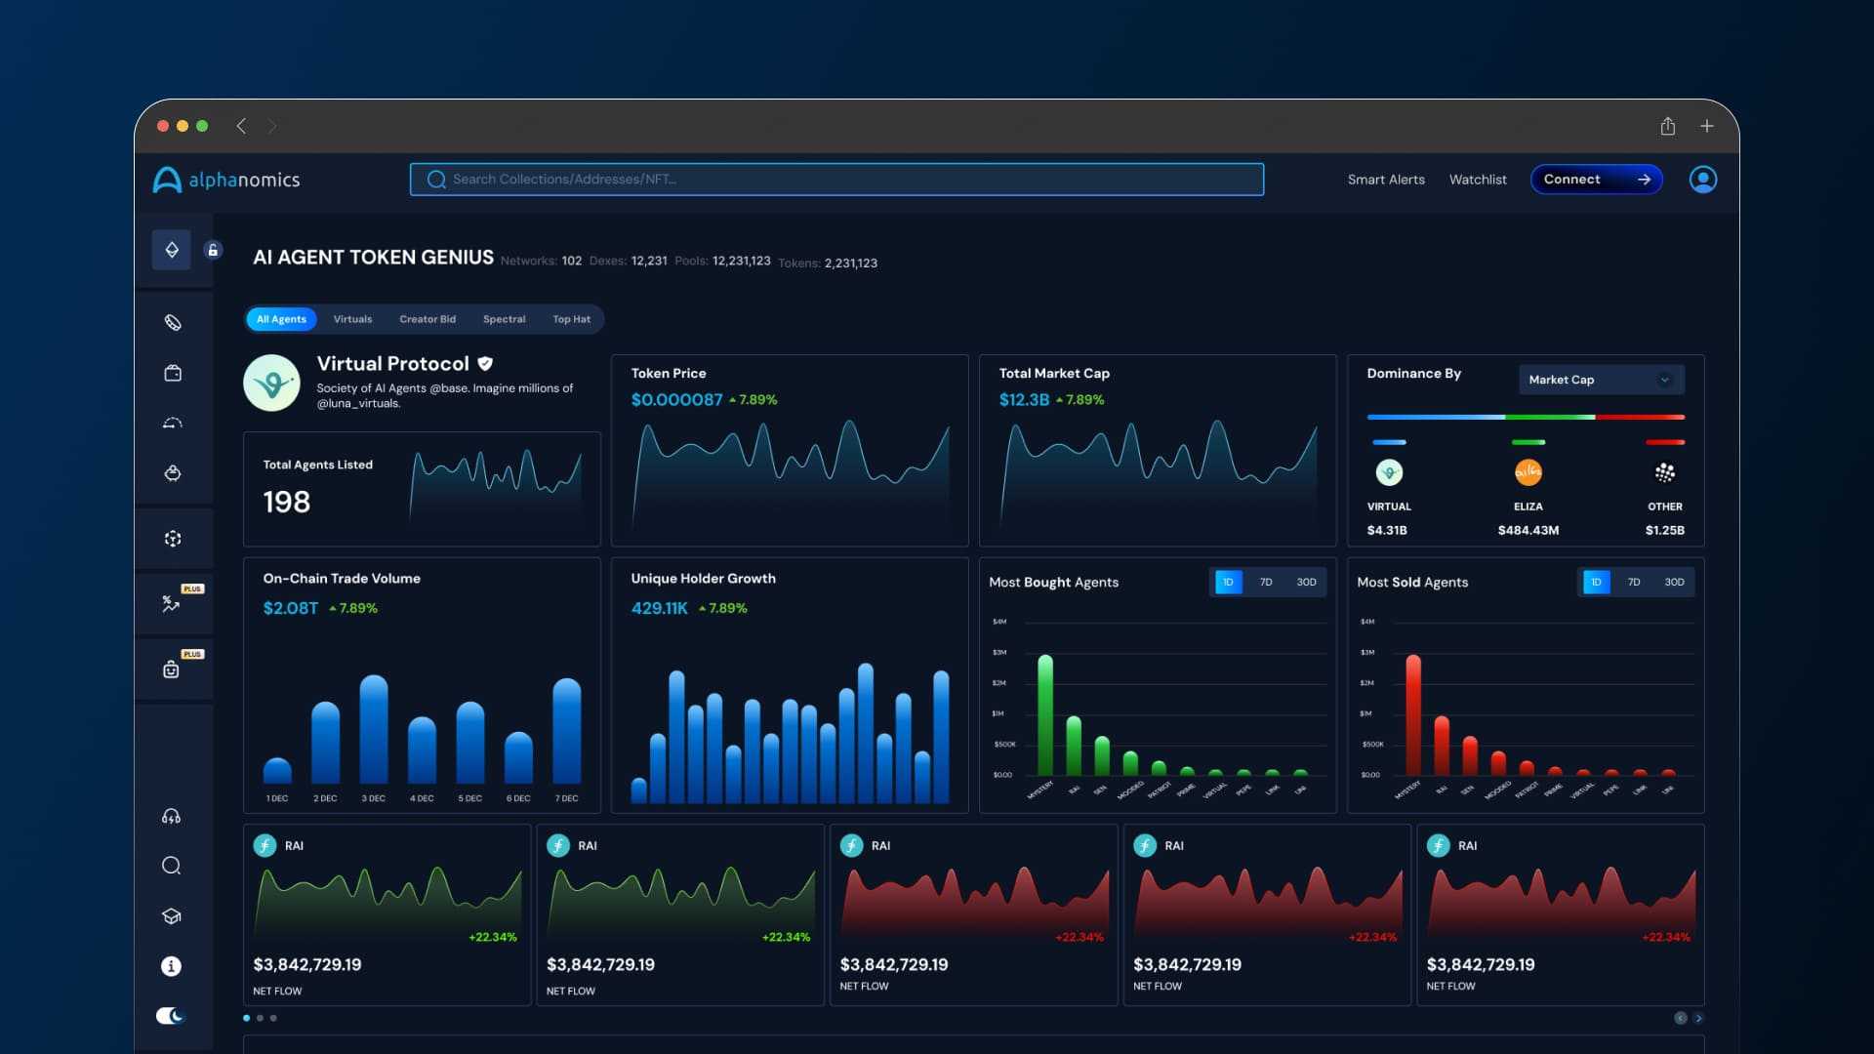Focus the Search Collections/Addresses/NFT field

pos(836,180)
